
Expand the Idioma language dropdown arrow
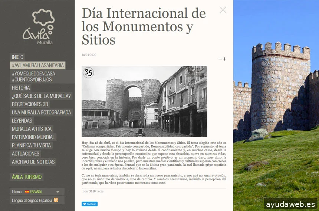pyautogui.click(x=58, y=192)
